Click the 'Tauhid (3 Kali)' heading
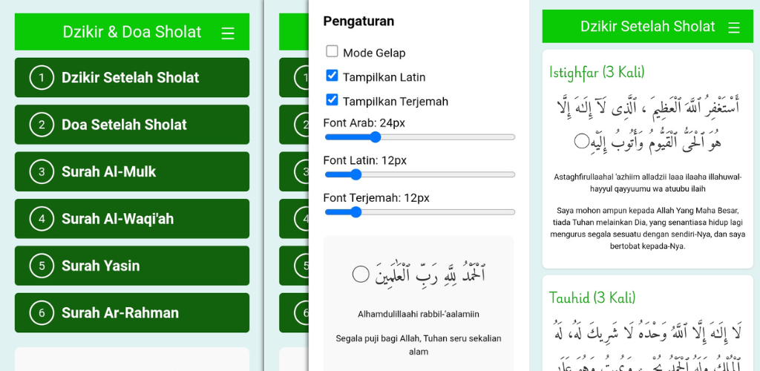 point(592,297)
